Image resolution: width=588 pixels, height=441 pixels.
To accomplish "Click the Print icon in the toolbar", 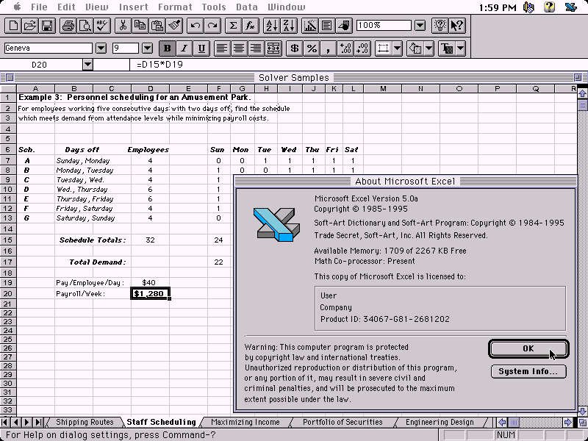I will point(68,26).
